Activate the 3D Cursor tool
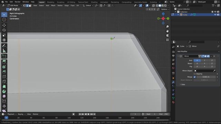221x124 pixels. (4, 20)
